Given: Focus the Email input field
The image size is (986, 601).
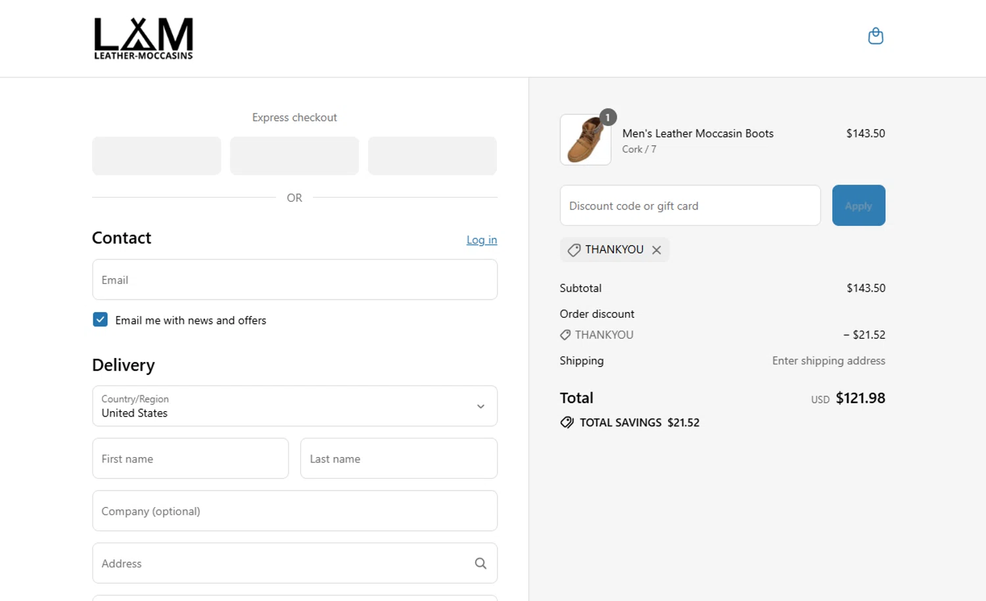Looking at the screenshot, I should point(294,280).
